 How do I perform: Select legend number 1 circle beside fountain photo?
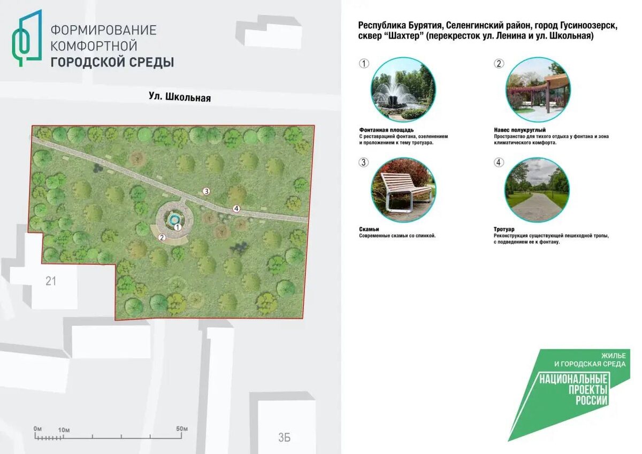point(364,64)
